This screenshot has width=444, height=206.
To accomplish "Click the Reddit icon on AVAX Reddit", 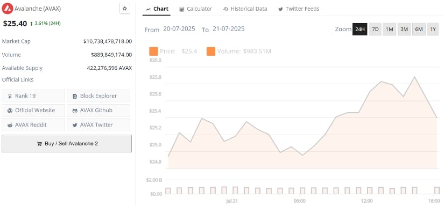I will pos(10,125).
